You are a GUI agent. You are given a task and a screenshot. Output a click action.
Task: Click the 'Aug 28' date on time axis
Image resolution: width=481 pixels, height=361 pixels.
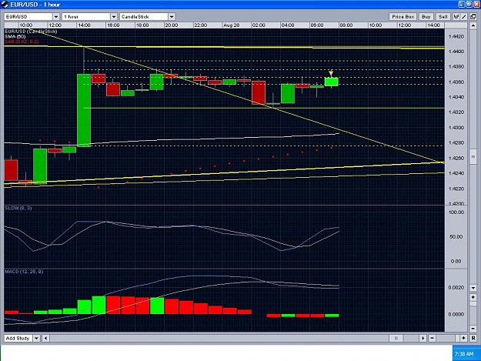(232, 25)
